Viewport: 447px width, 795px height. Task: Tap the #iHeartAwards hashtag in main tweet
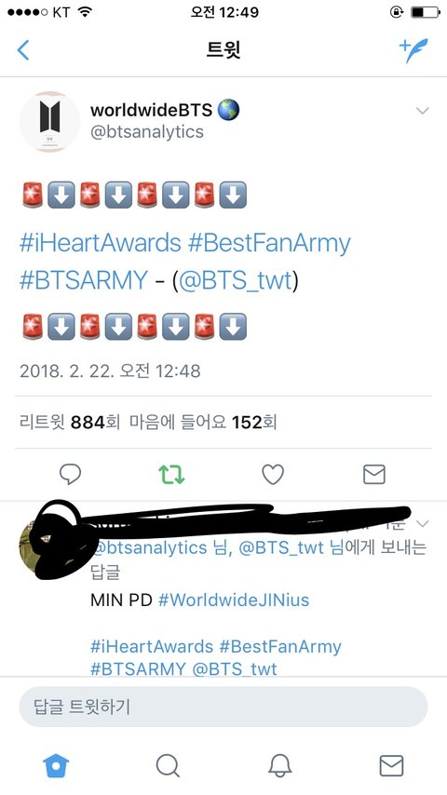(x=100, y=243)
